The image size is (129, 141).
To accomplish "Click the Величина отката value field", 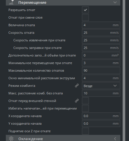I will [101, 25].
